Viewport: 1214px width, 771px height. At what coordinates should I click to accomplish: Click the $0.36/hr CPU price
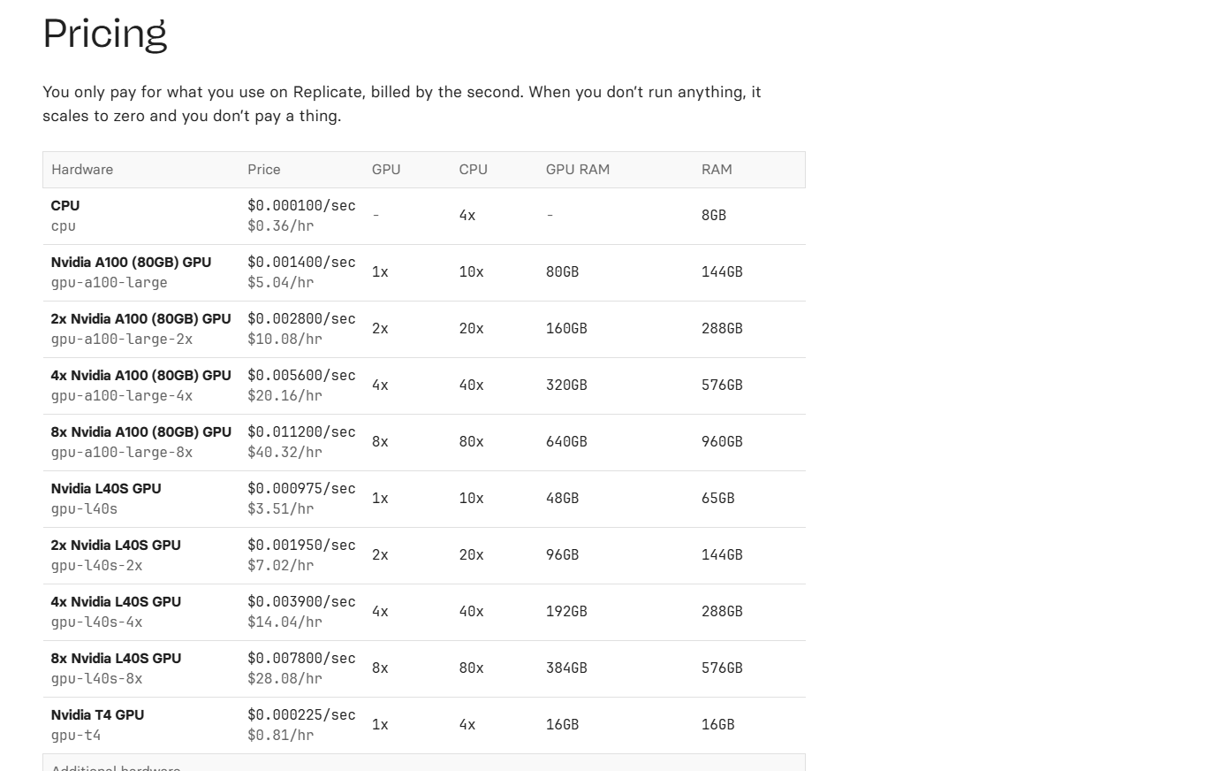click(280, 226)
